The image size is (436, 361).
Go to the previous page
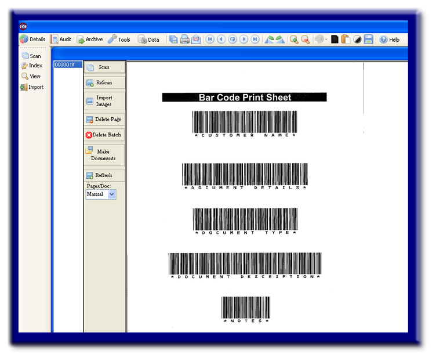coord(221,39)
